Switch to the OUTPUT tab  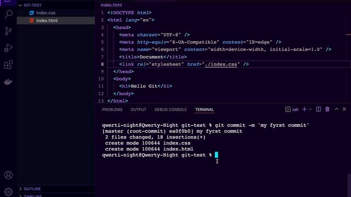coord(138,109)
